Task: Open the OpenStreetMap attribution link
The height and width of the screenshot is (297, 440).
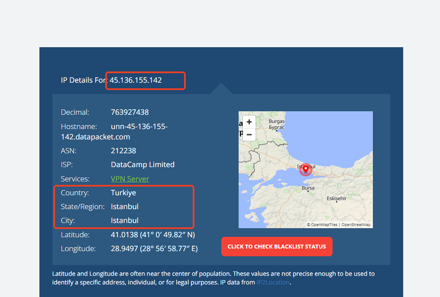Action: point(356,225)
